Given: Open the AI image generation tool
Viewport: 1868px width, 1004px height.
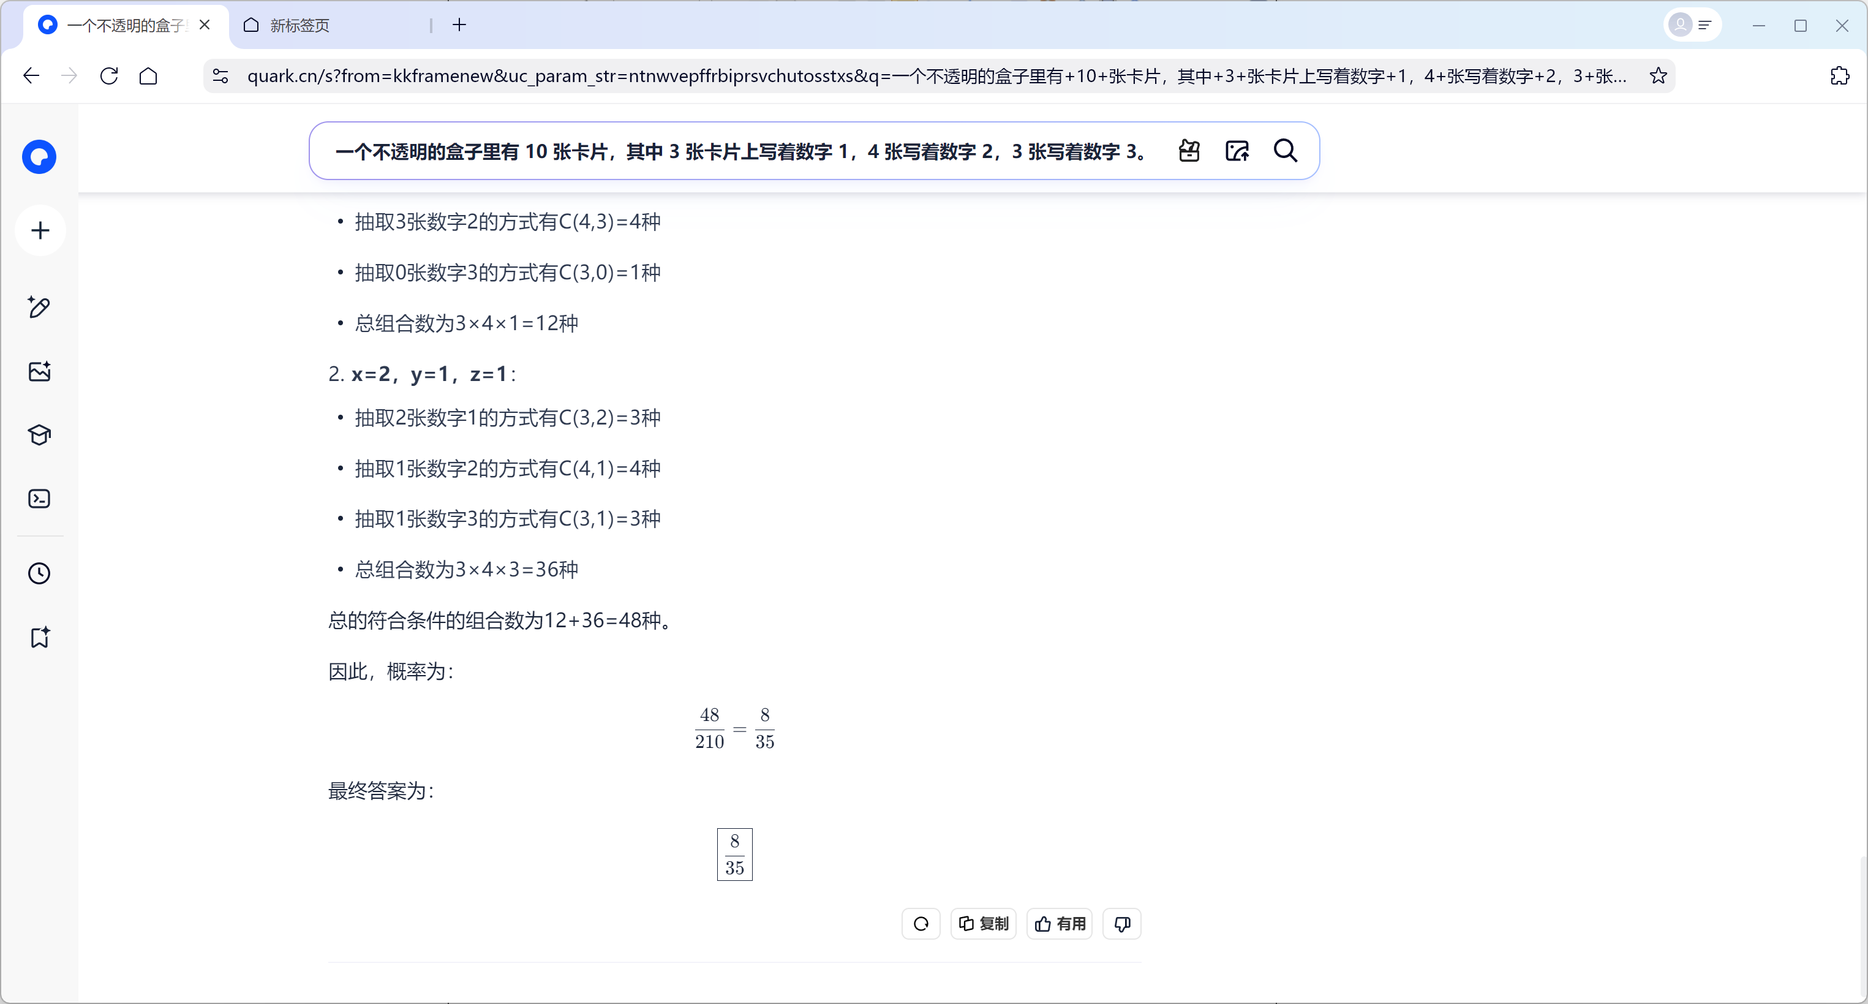Looking at the screenshot, I should pos(39,371).
